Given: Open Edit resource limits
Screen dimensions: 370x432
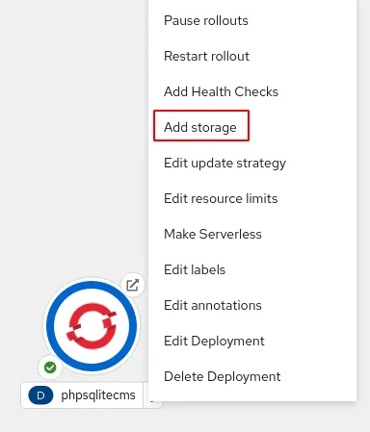Looking at the screenshot, I should (221, 198).
